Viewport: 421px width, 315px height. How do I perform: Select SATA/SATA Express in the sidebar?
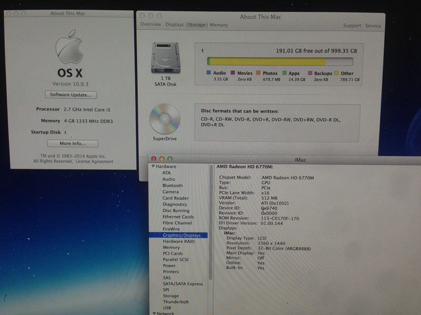(183, 284)
